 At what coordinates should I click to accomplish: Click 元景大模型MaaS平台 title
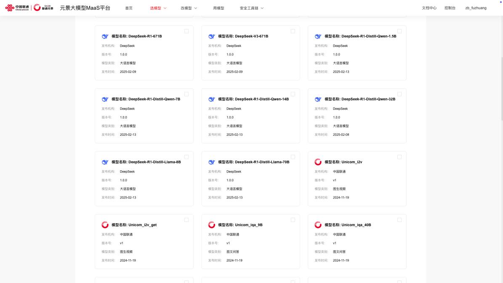point(85,8)
